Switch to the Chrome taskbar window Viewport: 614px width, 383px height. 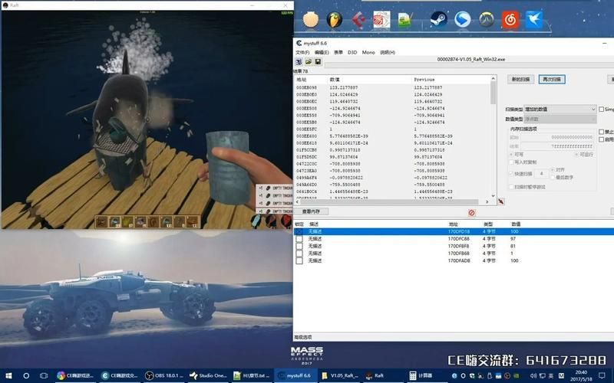(75, 375)
